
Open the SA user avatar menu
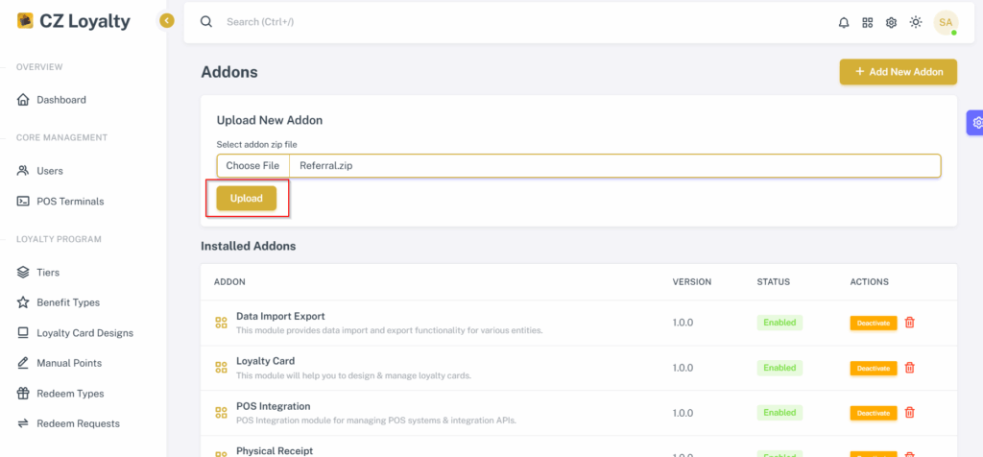pyautogui.click(x=946, y=23)
